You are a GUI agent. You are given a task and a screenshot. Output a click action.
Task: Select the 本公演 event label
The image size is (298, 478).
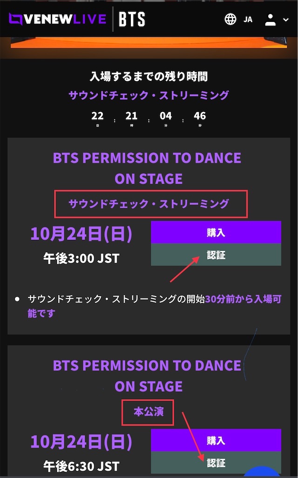(148, 412)
